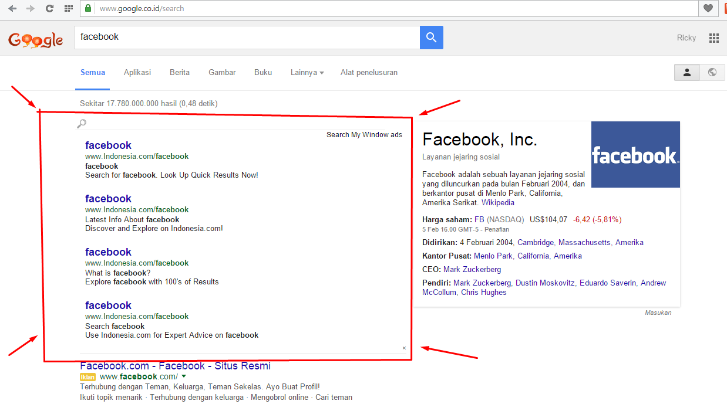This screenshot has width=727, height=404.
Task: Close the ad box with green x
Action: tap(404, 348)
